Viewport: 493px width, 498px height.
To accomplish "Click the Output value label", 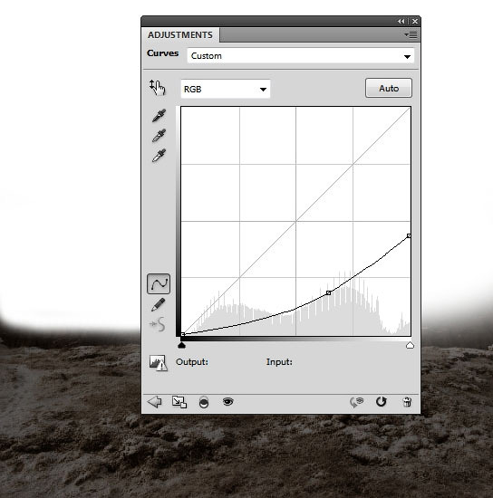I will coord(192,362).
